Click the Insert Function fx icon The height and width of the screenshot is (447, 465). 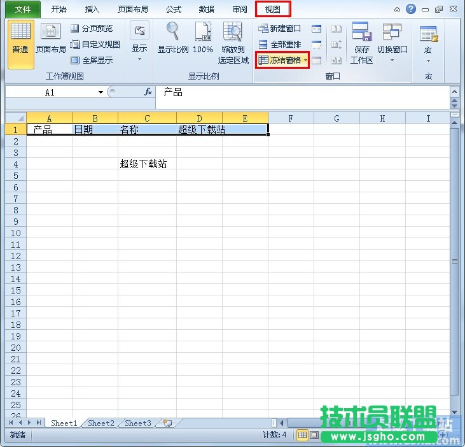148,92
